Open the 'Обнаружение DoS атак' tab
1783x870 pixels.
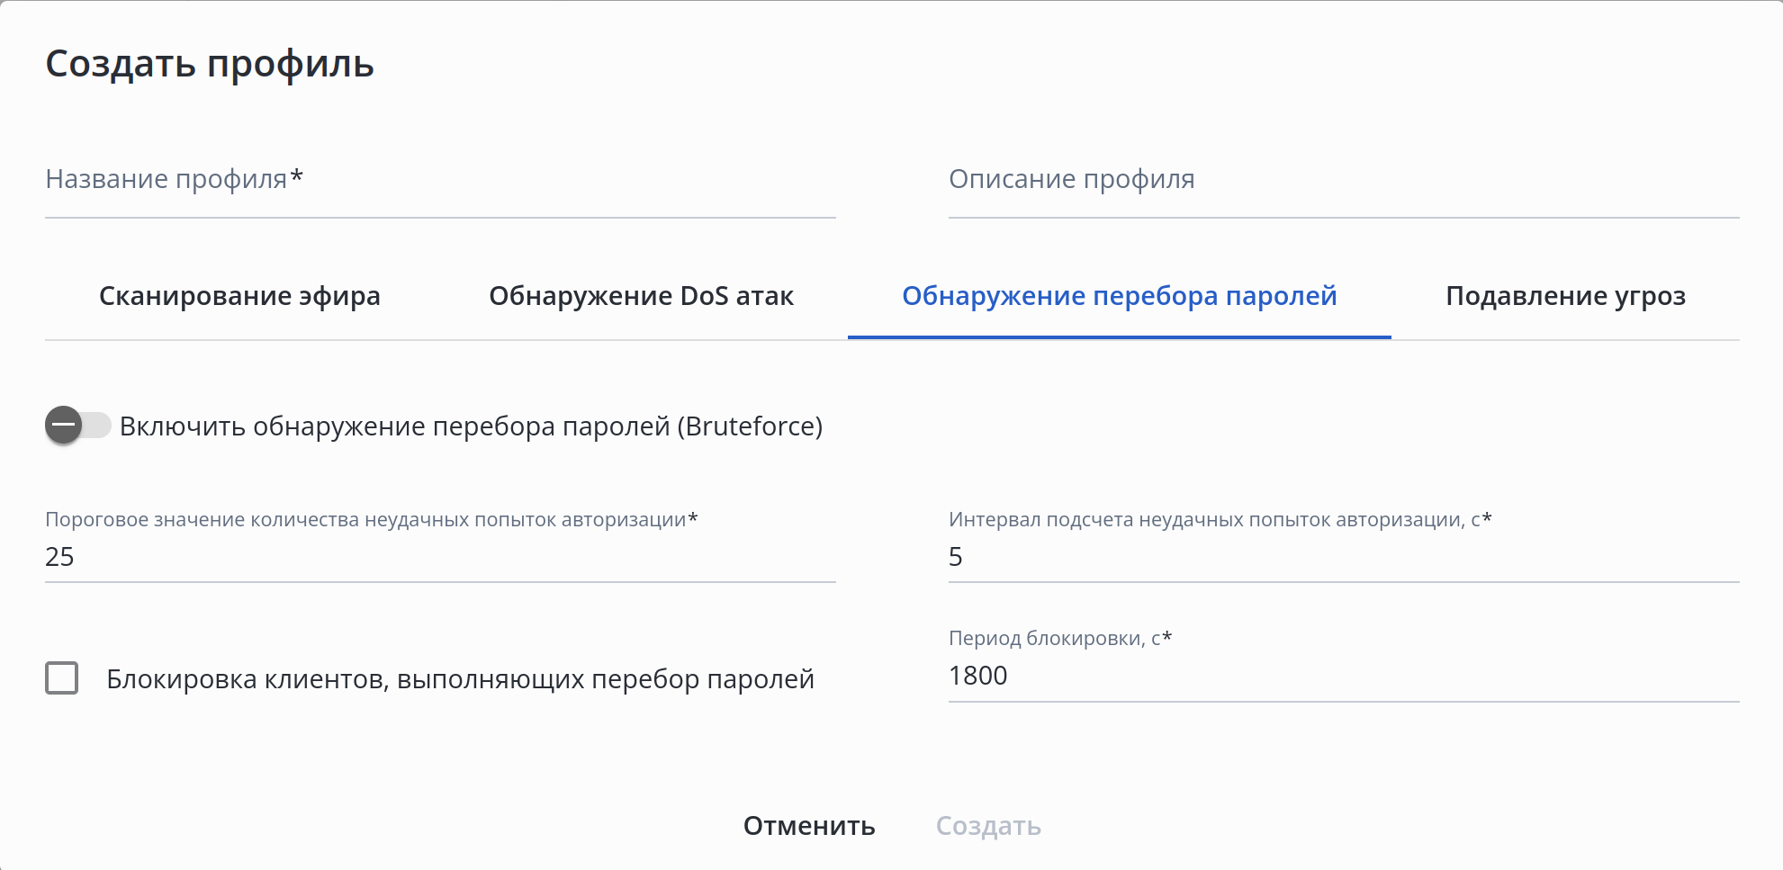(641, 296)
